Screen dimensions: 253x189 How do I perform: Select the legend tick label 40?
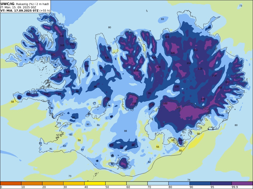coord(86,187)
